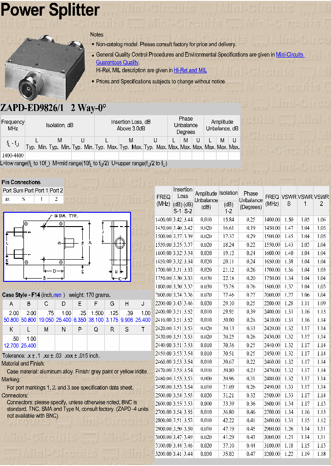Click dimension H millimeter value 9.906
The height and width of the screenshot is (466, 331).
pos(127,320)
